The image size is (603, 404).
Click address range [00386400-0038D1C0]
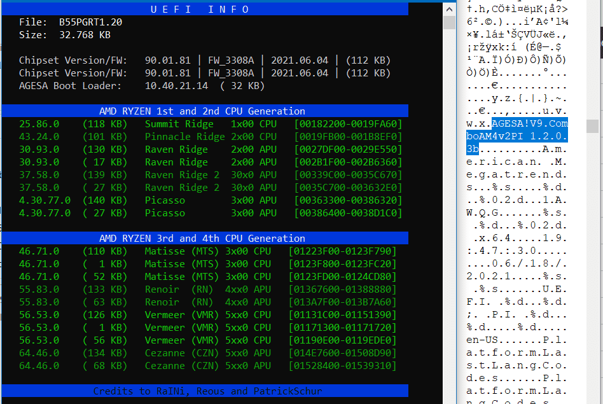click(348, 212)
